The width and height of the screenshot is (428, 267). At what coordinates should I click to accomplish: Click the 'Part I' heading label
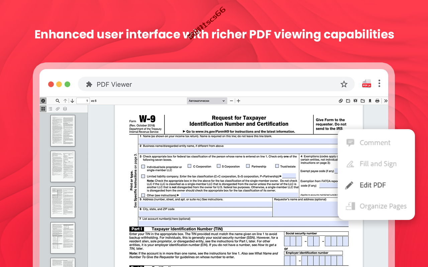(137, 229)
